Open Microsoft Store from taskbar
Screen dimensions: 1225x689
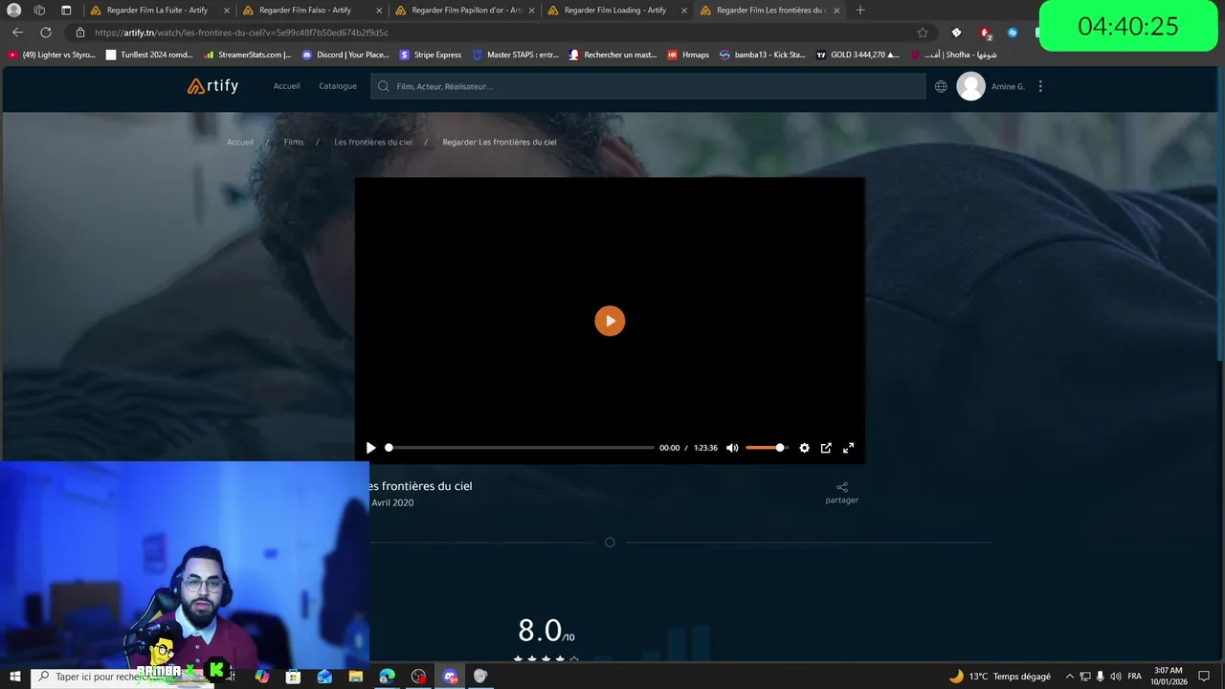[293, 677]
